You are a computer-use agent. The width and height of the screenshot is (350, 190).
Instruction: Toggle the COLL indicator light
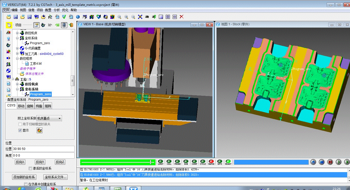(x=169, y=162)
